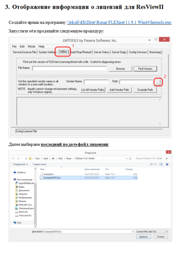The height and width of the screenshot is (254, 187).
Task: Select the Utilities tab
Action: click(63, 52)
